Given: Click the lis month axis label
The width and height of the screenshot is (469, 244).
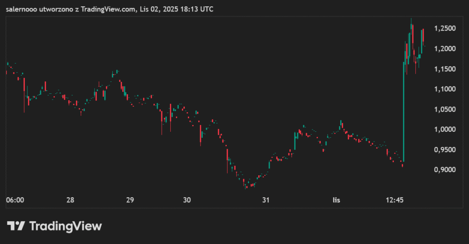Looking at the screenshot, I should click(x=337, y=200).
